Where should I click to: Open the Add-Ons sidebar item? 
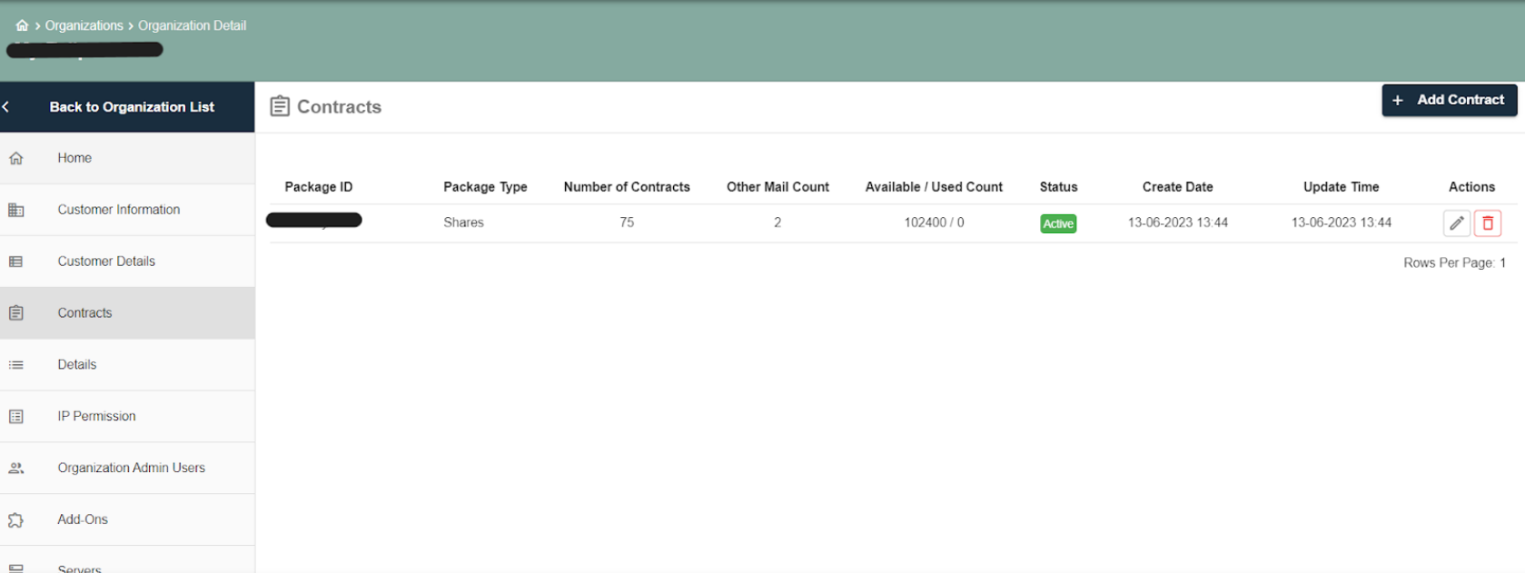(x=127, y=520)
